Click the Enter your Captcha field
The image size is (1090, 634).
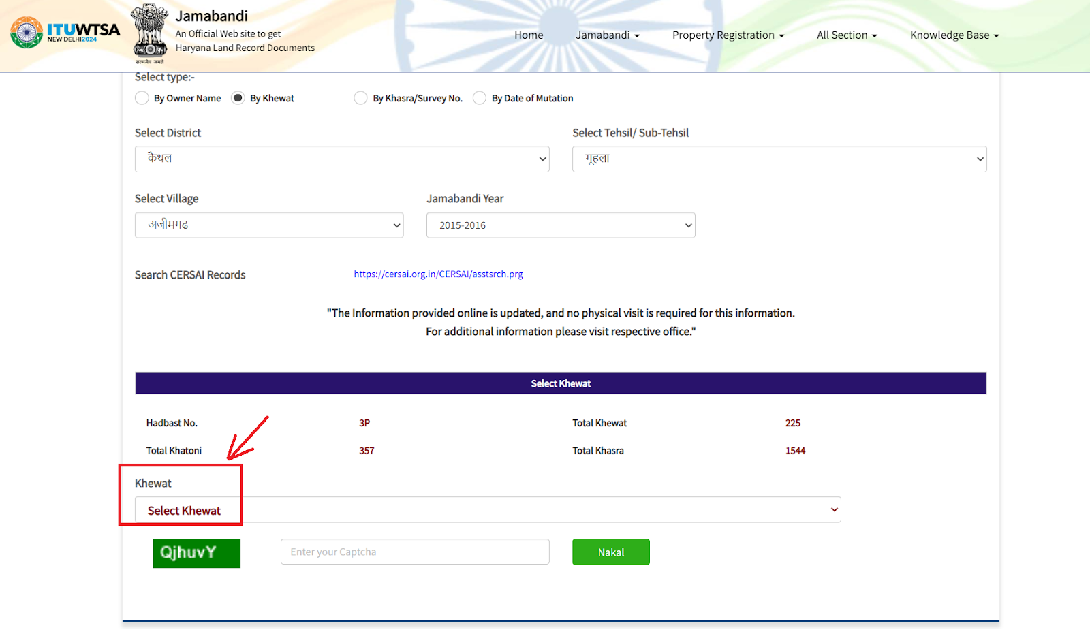pyautogui.click(x=414, y=552)
